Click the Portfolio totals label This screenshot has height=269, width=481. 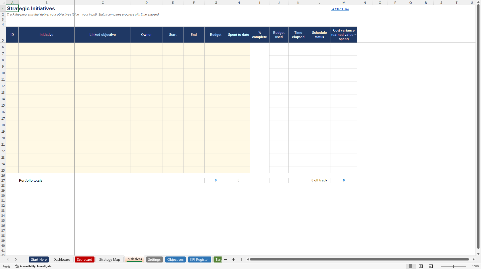click(x=31, y=180)
